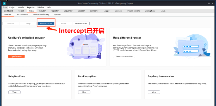Close the Burp Suite window
The height and width of the screenshot is (106, 216).
pyautogui.click(x=213, y=3)
